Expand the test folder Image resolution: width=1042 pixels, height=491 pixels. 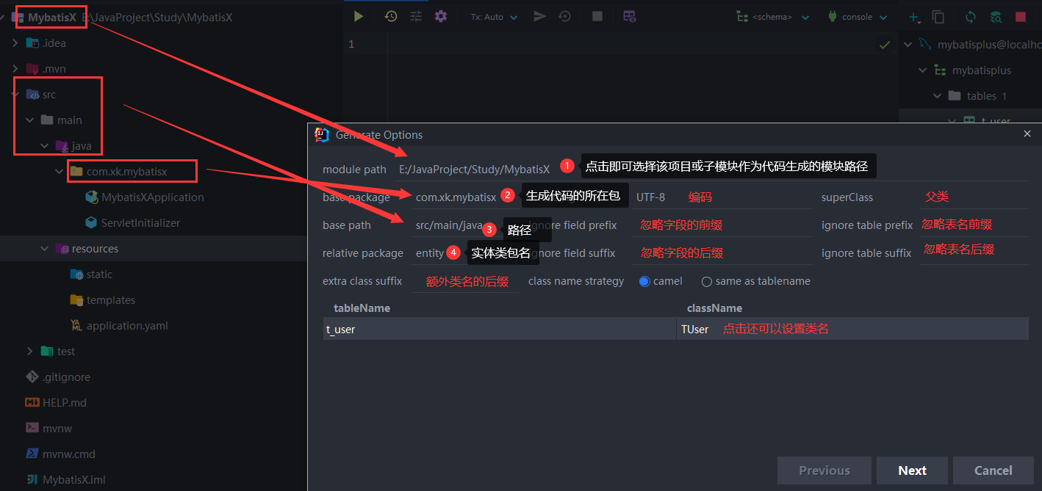click(29, 351)
